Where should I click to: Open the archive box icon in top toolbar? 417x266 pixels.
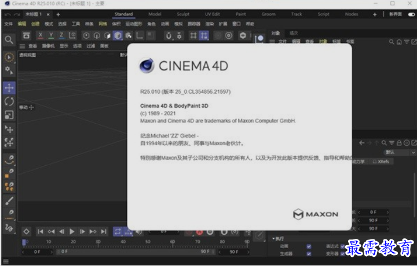point(26,35)
